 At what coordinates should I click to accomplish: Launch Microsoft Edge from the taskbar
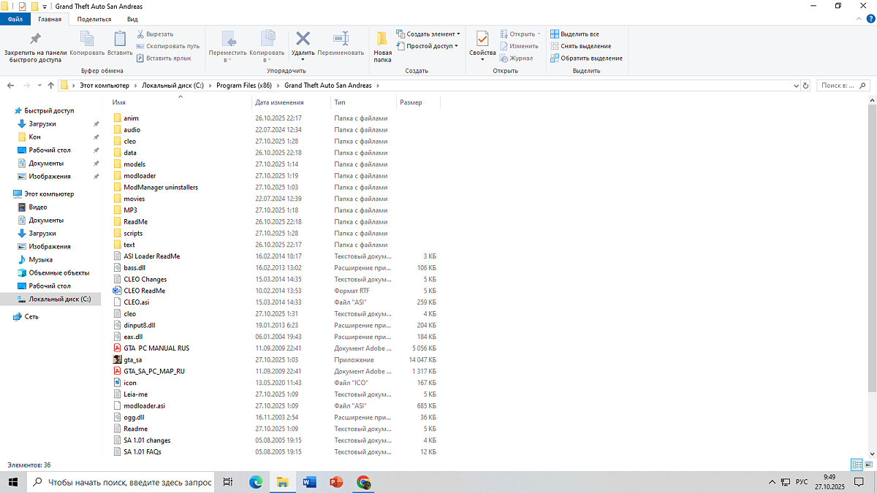click(x=256, y=482)
